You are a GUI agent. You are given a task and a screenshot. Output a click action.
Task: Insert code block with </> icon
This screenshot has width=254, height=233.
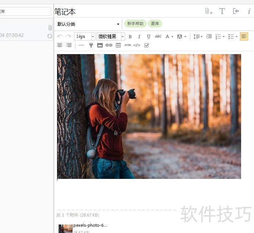point(137,45)
